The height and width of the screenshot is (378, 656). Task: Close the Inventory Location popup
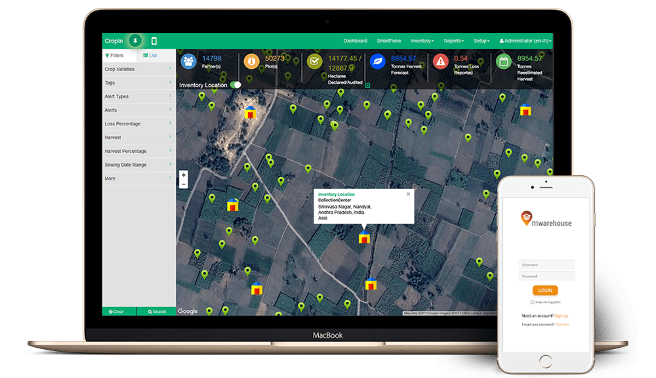[408, 194]
